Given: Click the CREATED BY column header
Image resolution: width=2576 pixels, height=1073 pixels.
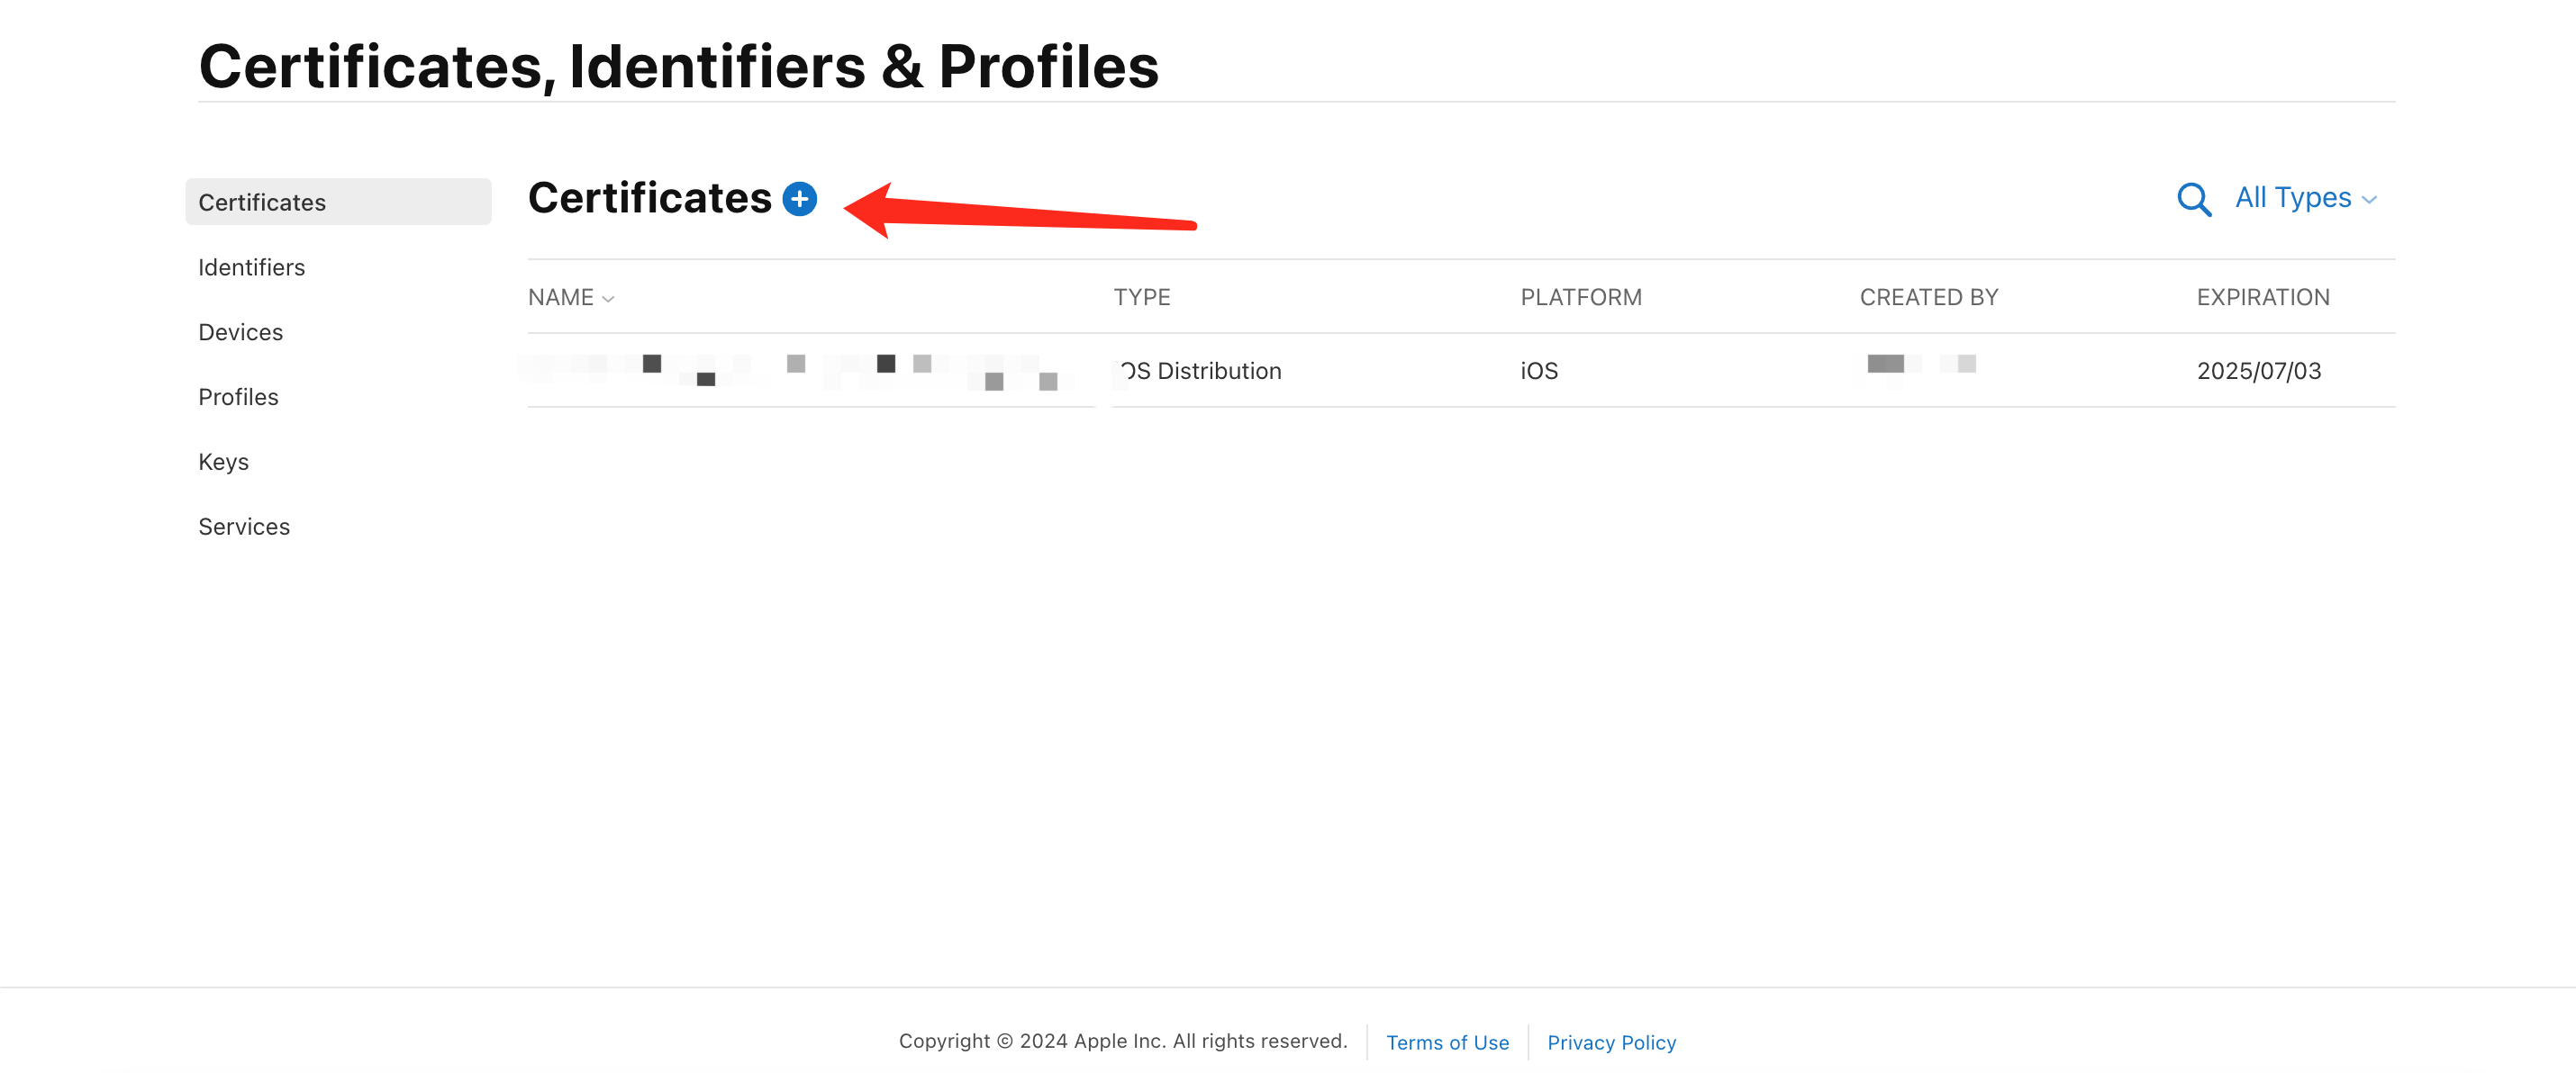Looking at the screenshot, I should coord(1928,297).
